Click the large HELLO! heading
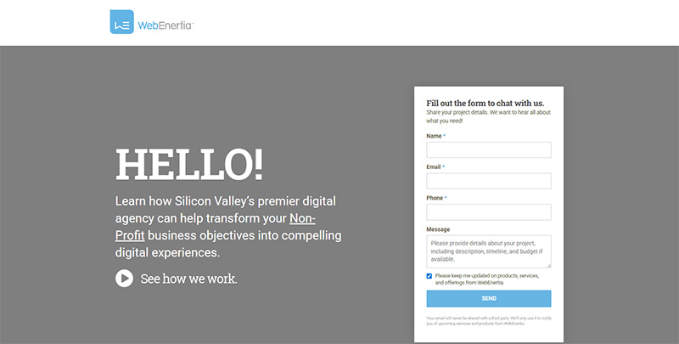Viewport: 679px width, 344px height. pos(188,165)
